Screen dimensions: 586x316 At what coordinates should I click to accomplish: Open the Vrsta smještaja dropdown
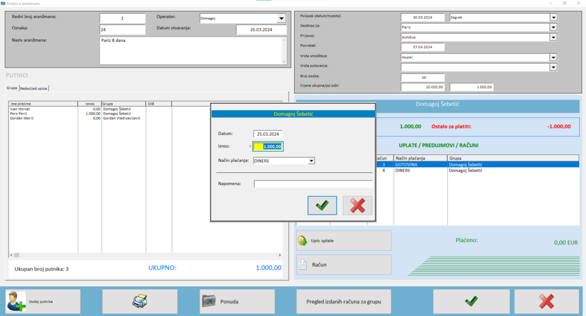tap(553, 57)
